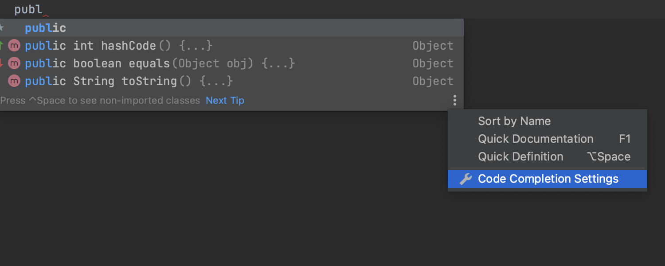Click the red down arrow beside equals
Screen dimensions: 665x266
[x=1, y=63]
